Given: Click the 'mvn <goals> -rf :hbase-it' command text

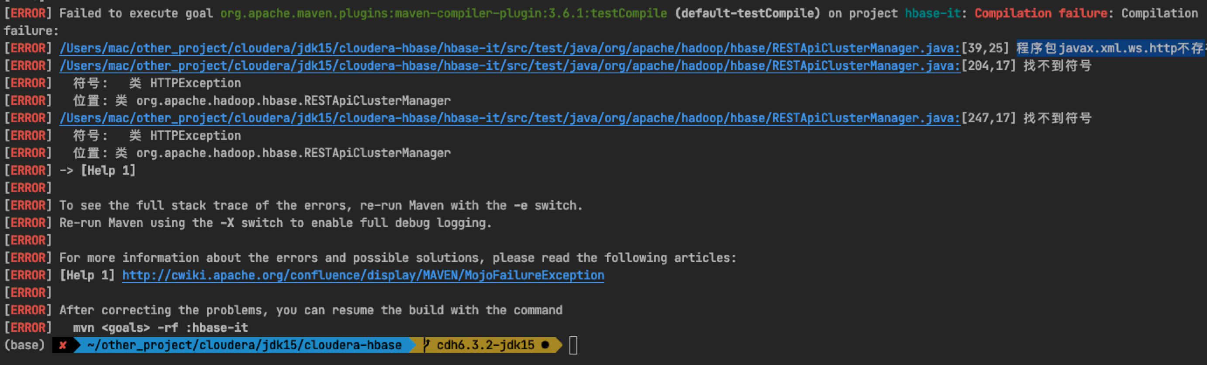Looking at the screenshot, I should click(160, 327).
